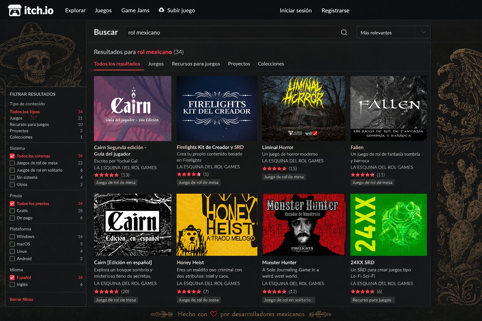
Task: Check the Gratis price filter
Action: 12,211
